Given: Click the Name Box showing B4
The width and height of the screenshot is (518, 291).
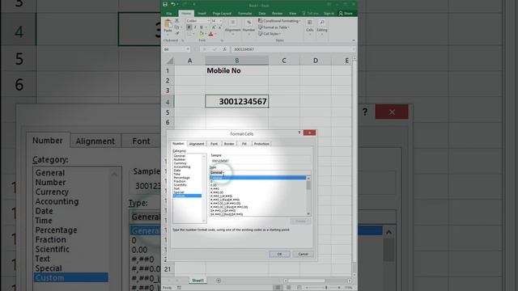Looking at the screenshot, I should point(176,49).
